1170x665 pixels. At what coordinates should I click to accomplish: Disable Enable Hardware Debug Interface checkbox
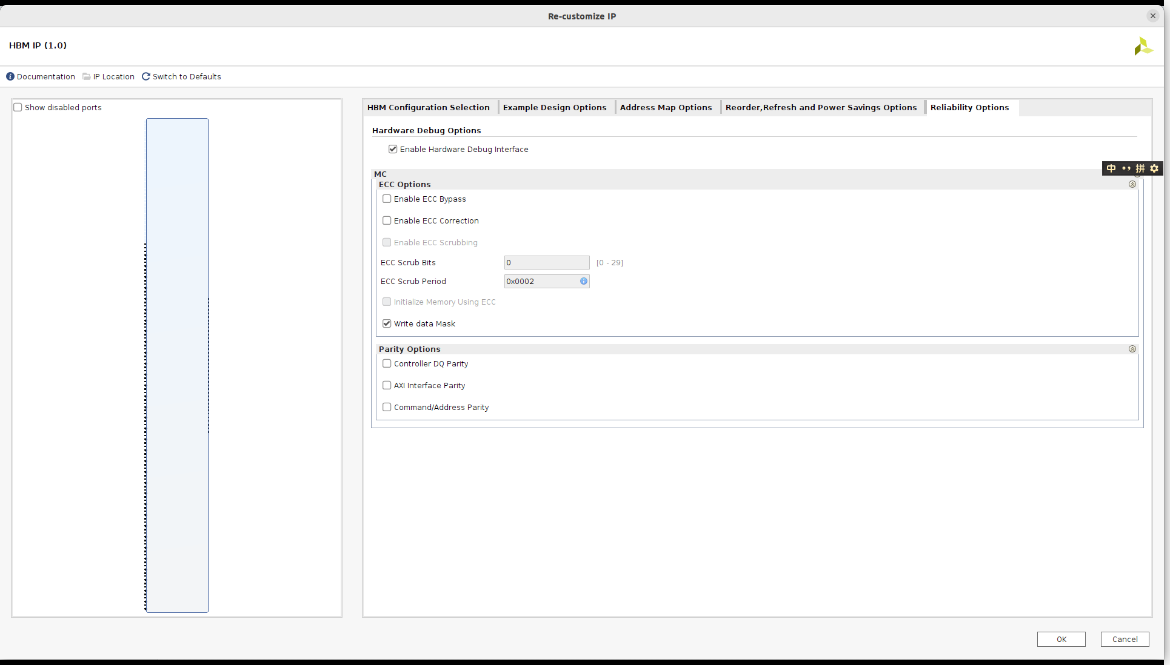point(393,149)
